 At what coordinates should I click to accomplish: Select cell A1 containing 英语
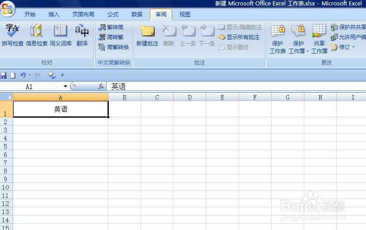(x=61, y=109)
